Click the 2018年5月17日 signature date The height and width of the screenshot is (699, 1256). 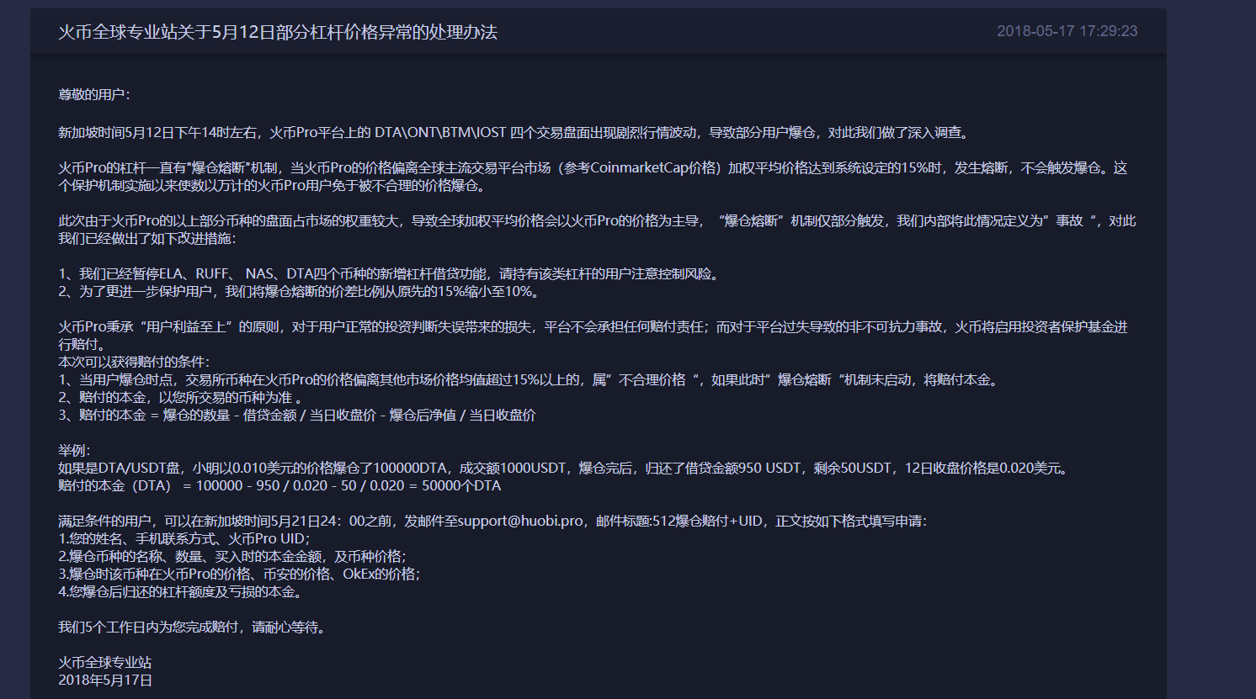coord(105,680)
